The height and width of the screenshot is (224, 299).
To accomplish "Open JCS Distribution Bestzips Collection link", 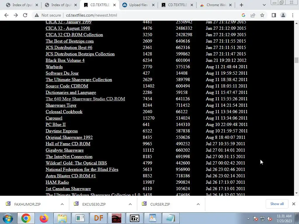I will 80,54.
